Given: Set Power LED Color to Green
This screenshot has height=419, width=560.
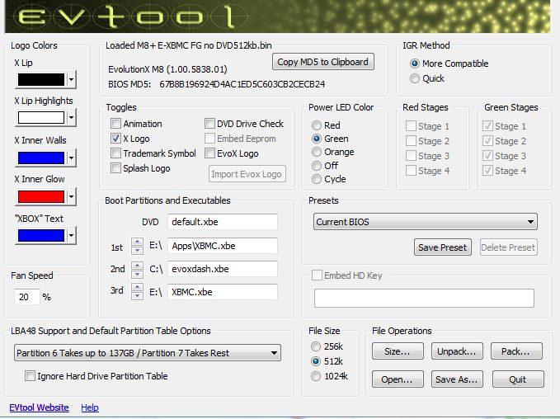Looking at the screenshot, I should (317, 139).
